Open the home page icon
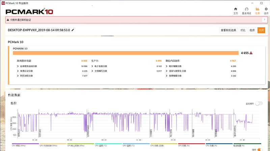This screenshot has height=151, width=270. 236,9
